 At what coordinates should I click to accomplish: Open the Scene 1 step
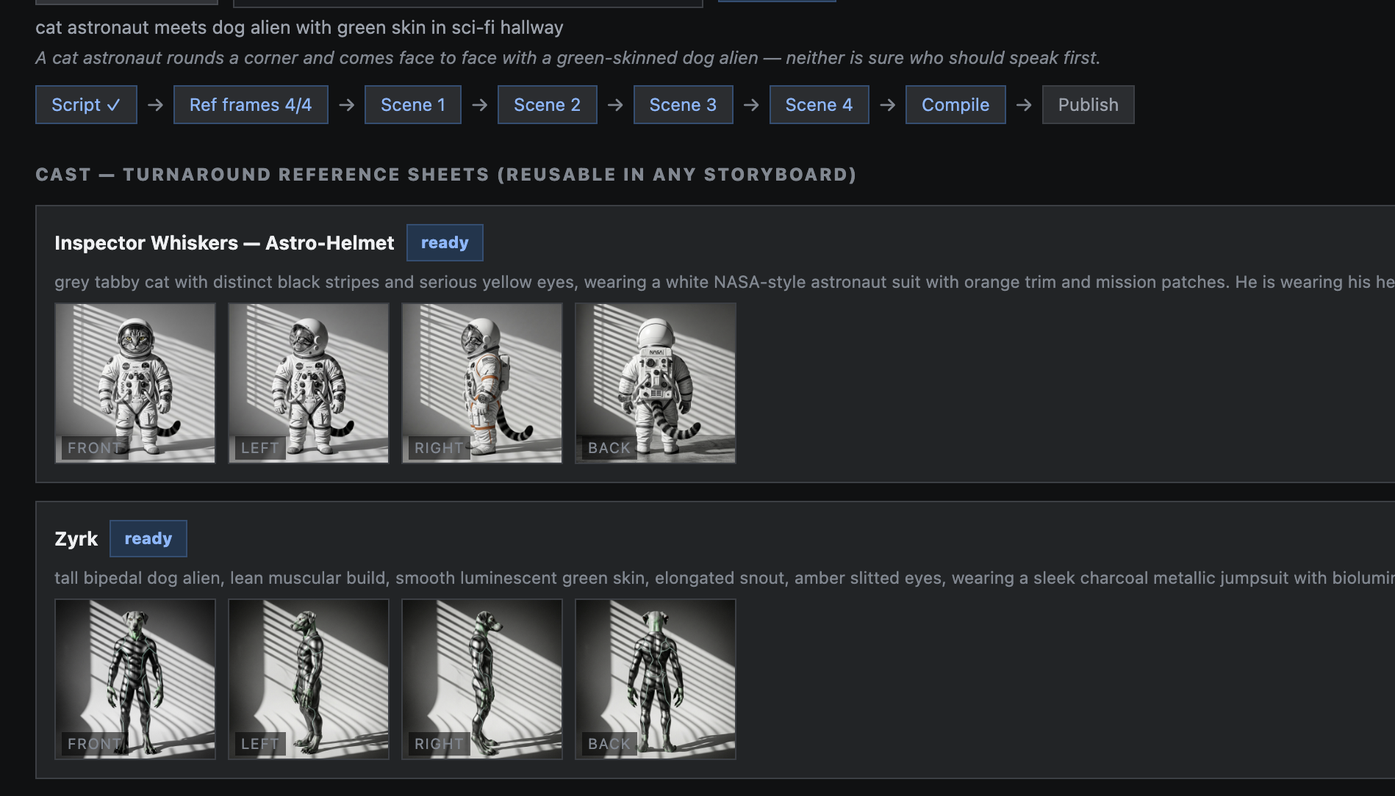[413, 105]
